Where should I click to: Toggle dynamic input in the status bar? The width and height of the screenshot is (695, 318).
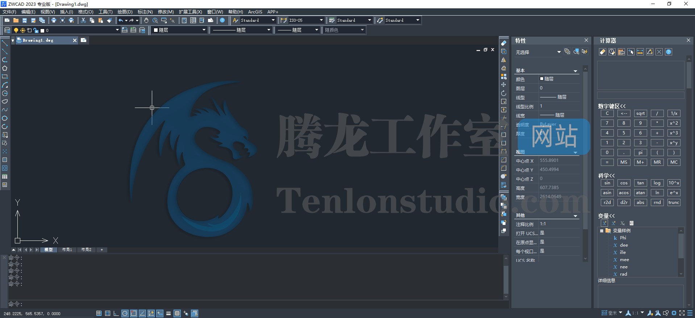tap(160, 313)
